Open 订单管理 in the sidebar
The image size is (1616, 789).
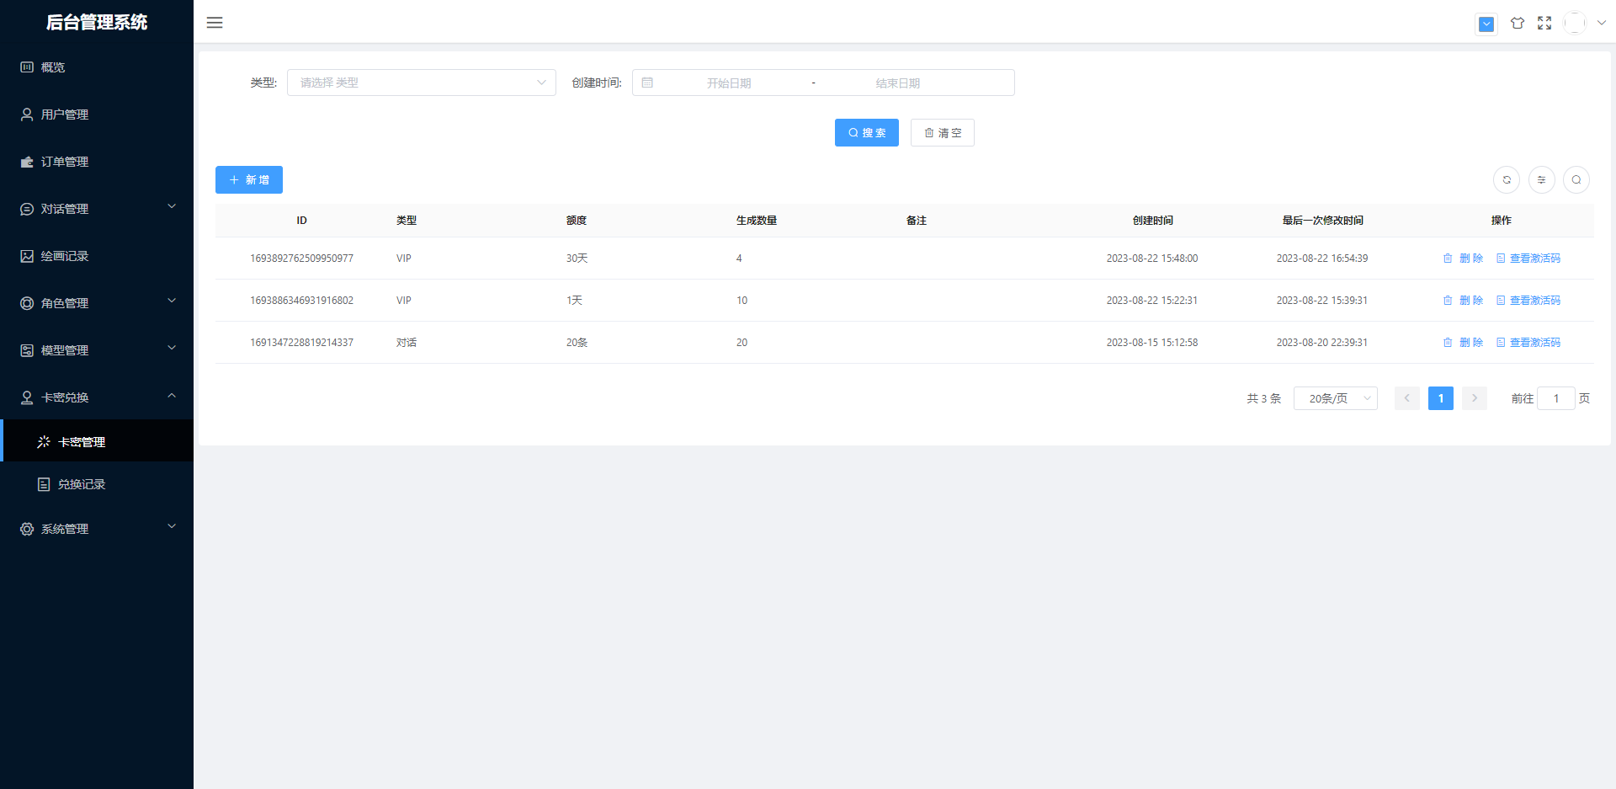click(65, 162)
